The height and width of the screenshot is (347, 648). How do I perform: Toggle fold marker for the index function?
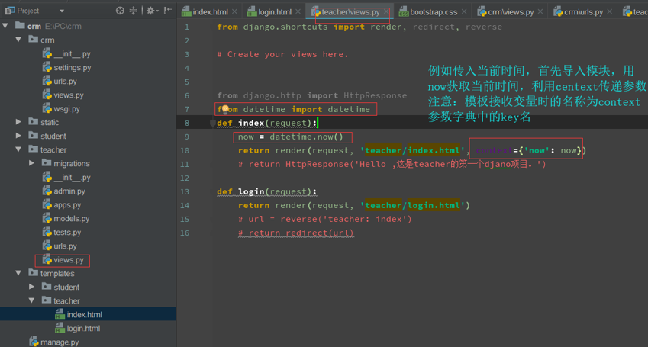212,123
